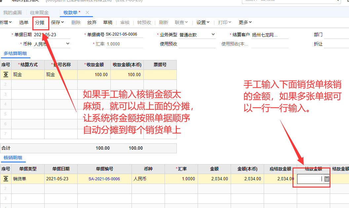
Task: Expand the 业务类型 dropdown
Action: click(x=213, y=35)
